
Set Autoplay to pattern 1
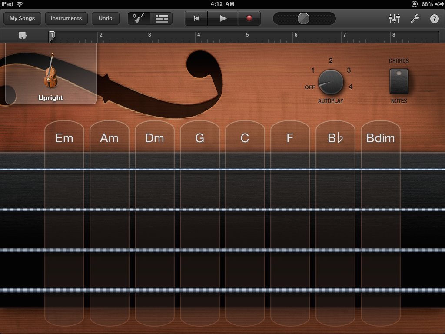[x=312, y=70]
